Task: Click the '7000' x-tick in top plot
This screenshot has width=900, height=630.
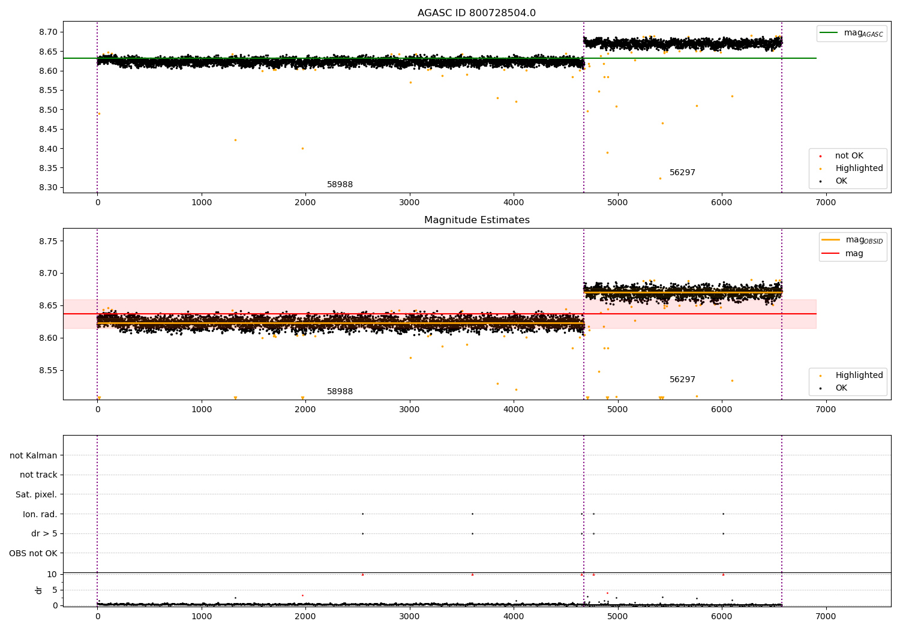Action: click(826, 203)
